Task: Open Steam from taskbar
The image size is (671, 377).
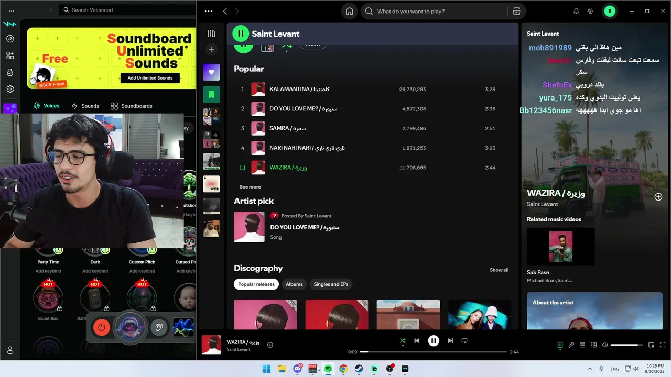Action: (359, 369)
